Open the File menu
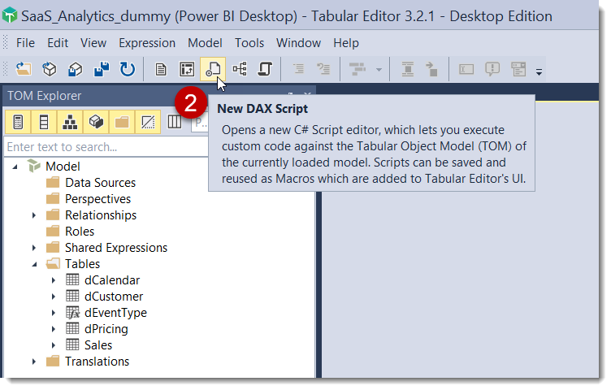 (x=25, y=43)
